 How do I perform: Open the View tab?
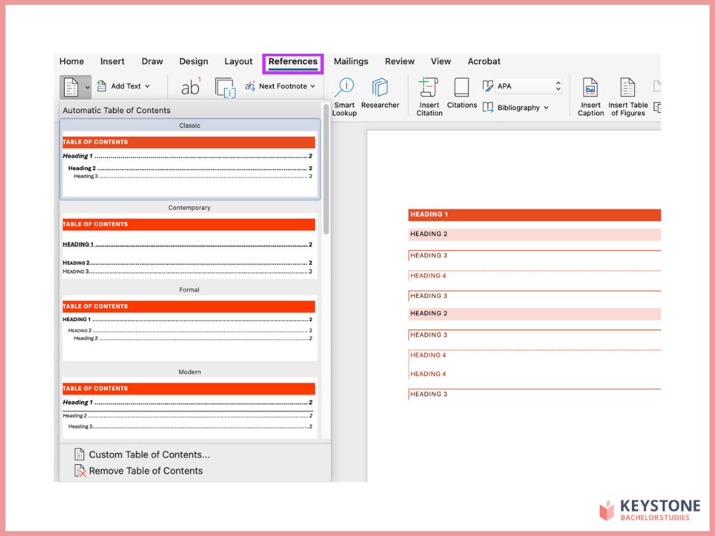tap(441, 61)
